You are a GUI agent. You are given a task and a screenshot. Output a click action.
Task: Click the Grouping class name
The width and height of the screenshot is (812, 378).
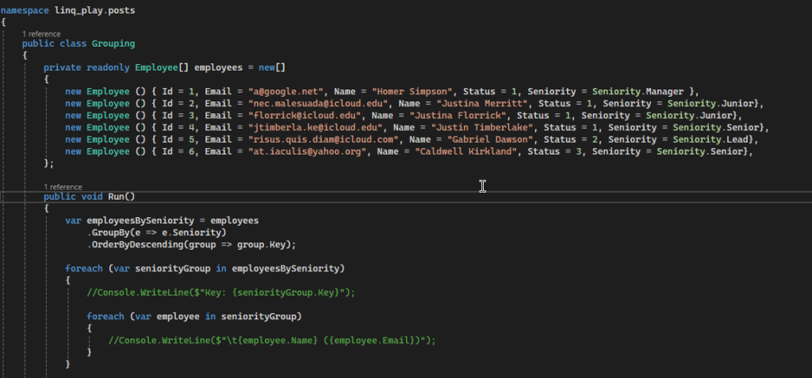coord(113,44)
